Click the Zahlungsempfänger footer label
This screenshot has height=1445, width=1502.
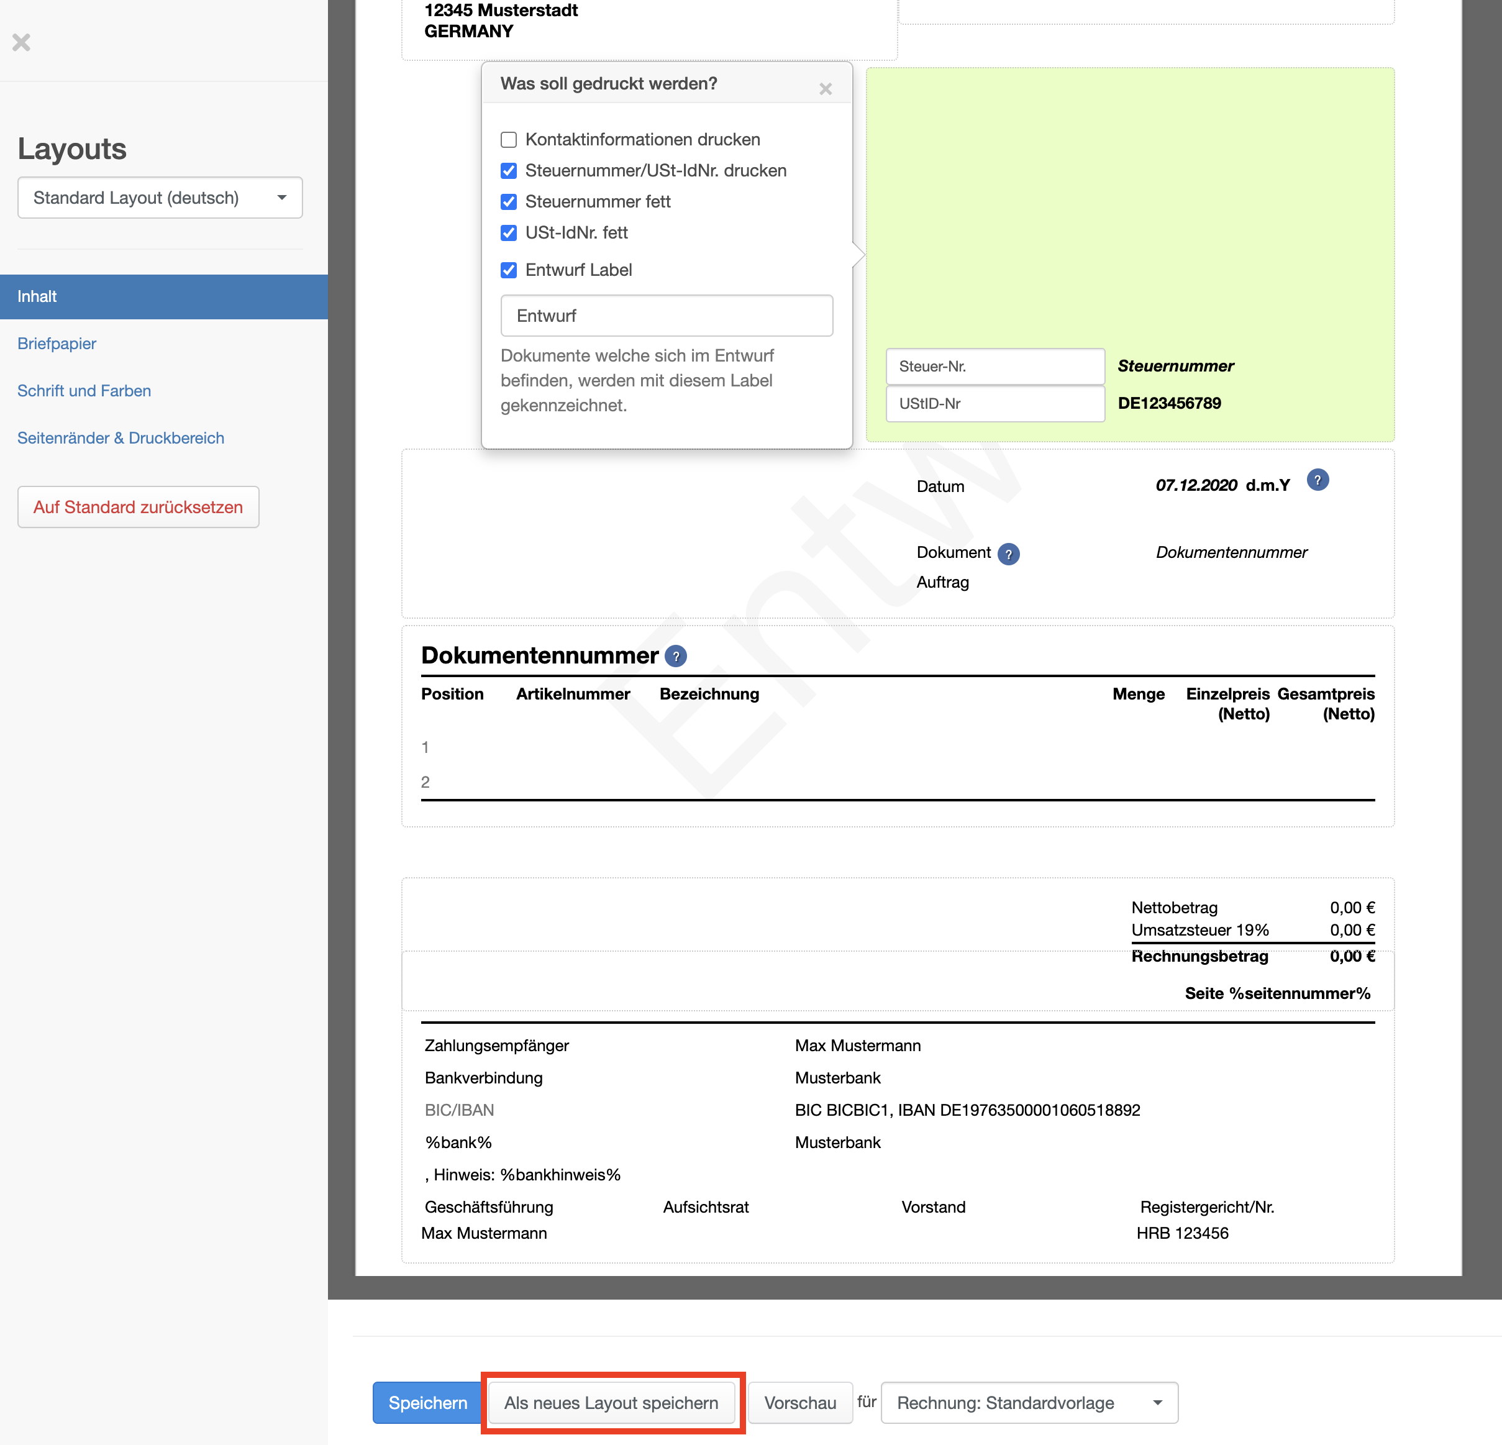click(x=496, y=1046)
